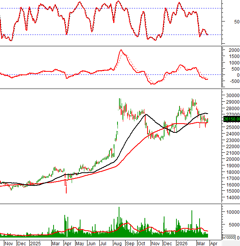Click the 20000 price axis label
The width and height of the screenshot is (240, 246).
232,159
